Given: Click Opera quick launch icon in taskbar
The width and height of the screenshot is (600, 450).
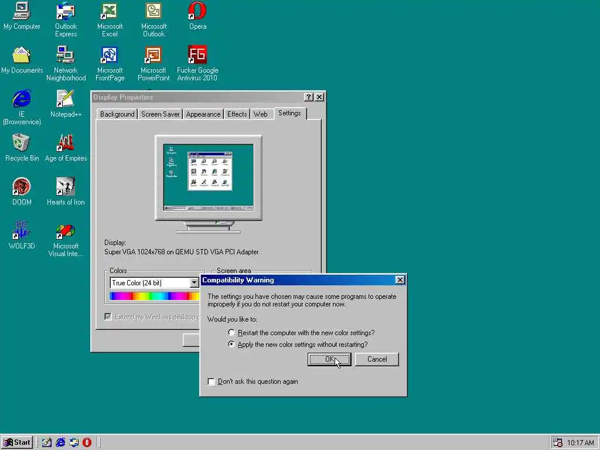Looking at the screenshot, I should 87,442.
